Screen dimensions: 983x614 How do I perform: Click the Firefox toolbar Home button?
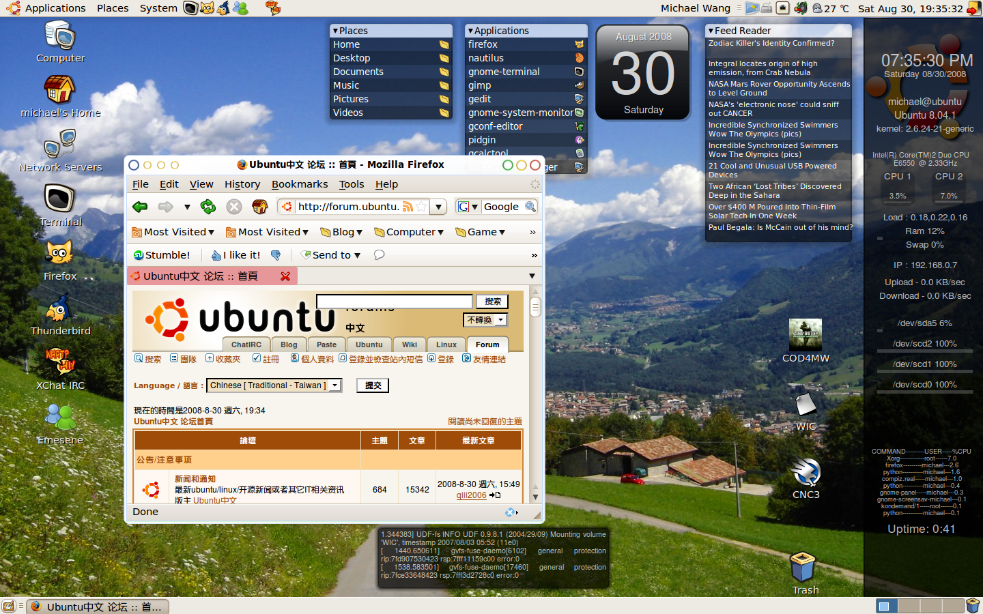pyautogui.click(x=259, y=207)
